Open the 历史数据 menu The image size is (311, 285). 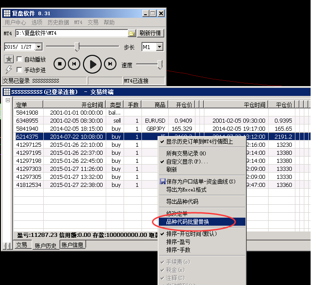click(58, 22)
